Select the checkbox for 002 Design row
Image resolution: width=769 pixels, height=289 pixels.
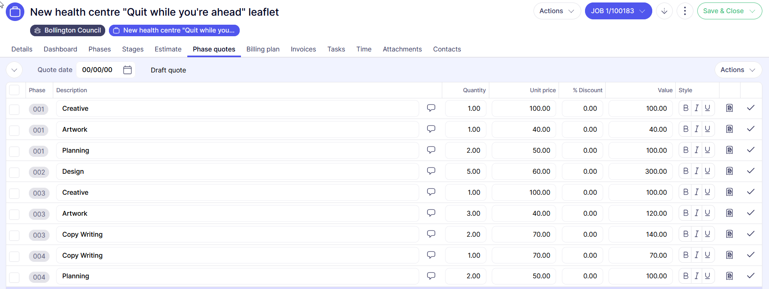point(14,172)
